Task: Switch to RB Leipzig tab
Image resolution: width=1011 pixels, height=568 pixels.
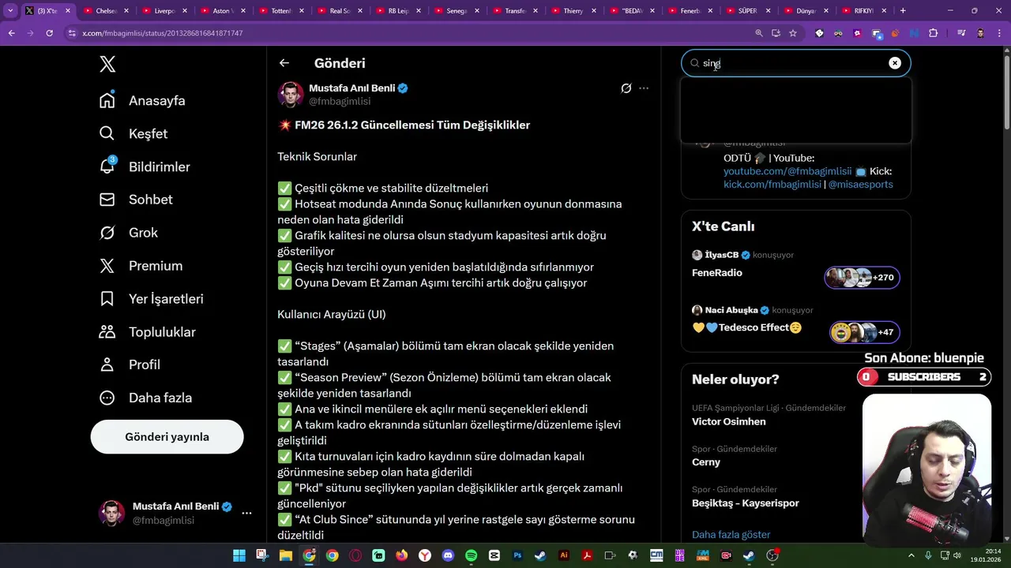Action: [398, 11]
